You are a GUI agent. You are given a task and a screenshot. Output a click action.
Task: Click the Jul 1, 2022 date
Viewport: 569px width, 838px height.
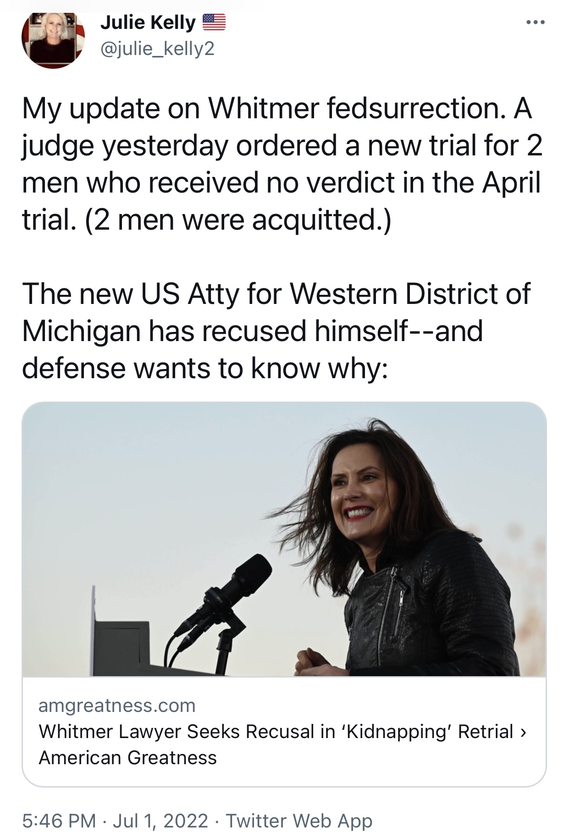point(160,821)
